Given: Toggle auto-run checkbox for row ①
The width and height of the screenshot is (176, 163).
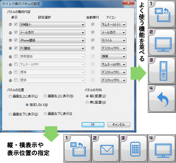Looking at the screenshot, I should coord(93,24).
